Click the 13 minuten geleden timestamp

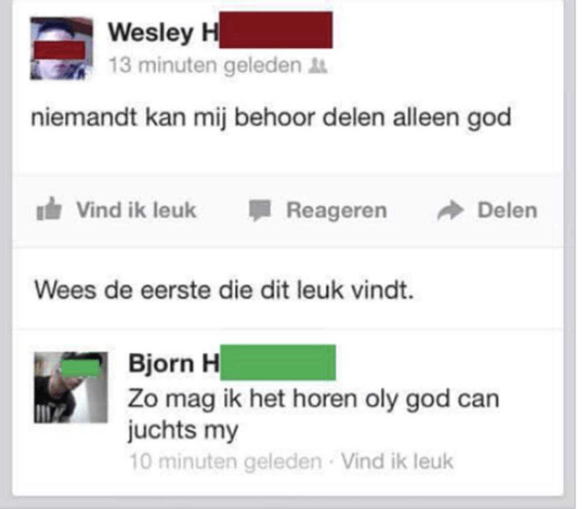205,65
